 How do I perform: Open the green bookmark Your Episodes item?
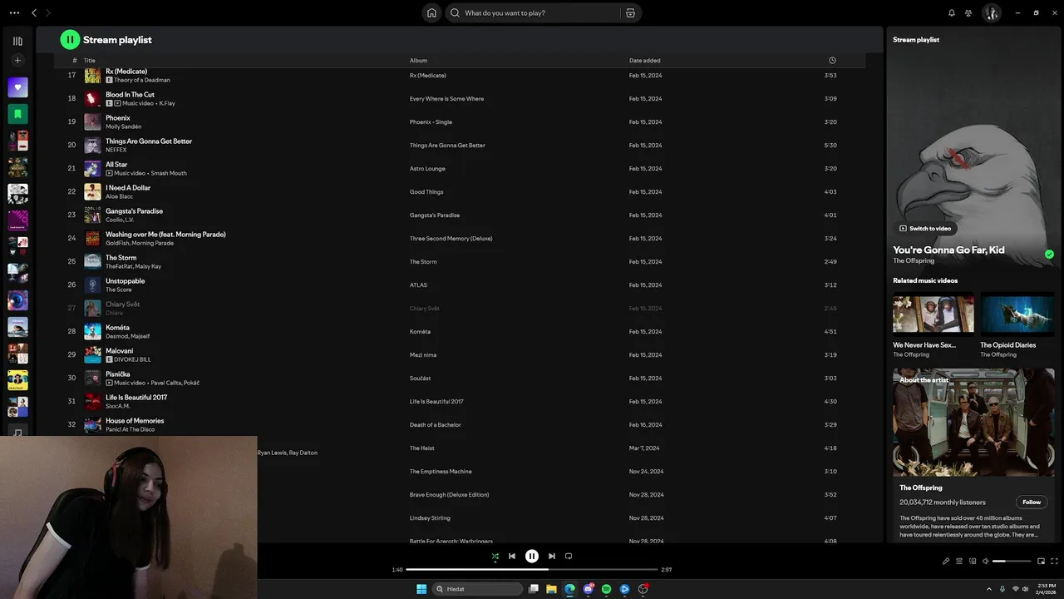pyautogui.click(x=17, y=114)
